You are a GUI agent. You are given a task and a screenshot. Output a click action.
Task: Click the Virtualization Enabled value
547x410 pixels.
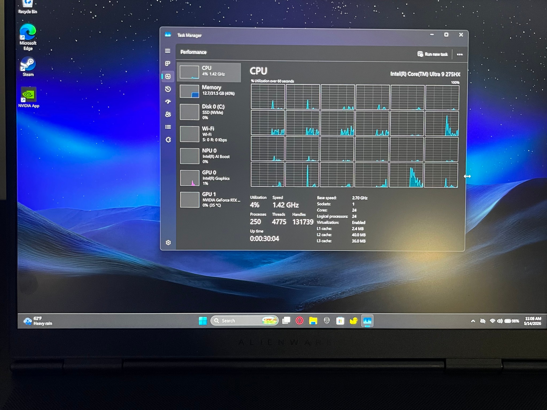click(358, 222)
